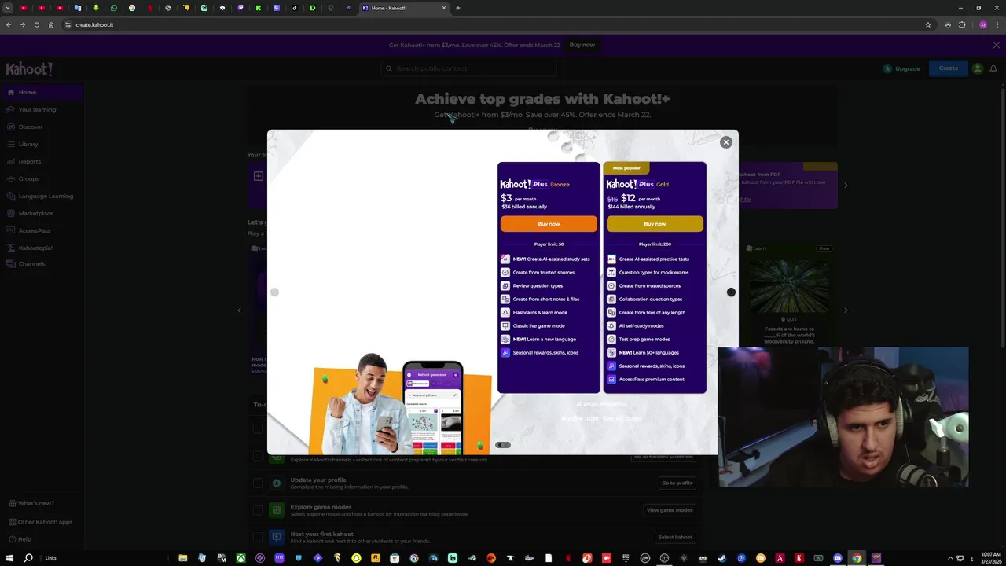The width and height of the screenshot is (1006, 566).
Task: Click the View game modes button
Action: (x=670, y=510)
